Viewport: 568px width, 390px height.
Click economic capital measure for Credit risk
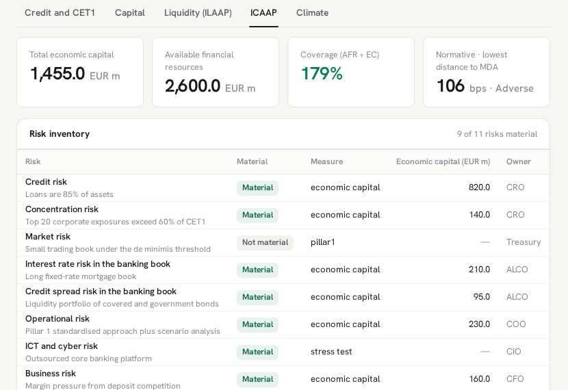point(345,187)
